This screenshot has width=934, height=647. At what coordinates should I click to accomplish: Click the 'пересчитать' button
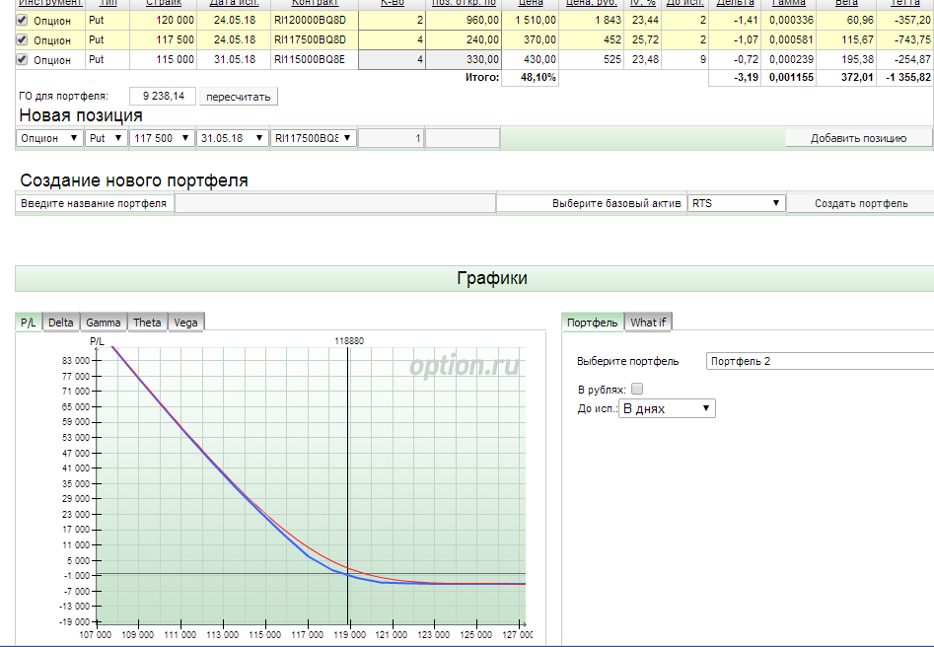click(x=239, y=97)
